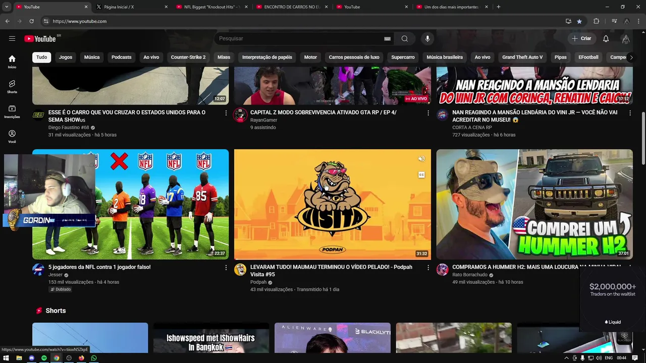Open the COMPREI UM HUMMER H2 thumbnail
This screenshot has height=363, width=646.
[x=534, y=204]
